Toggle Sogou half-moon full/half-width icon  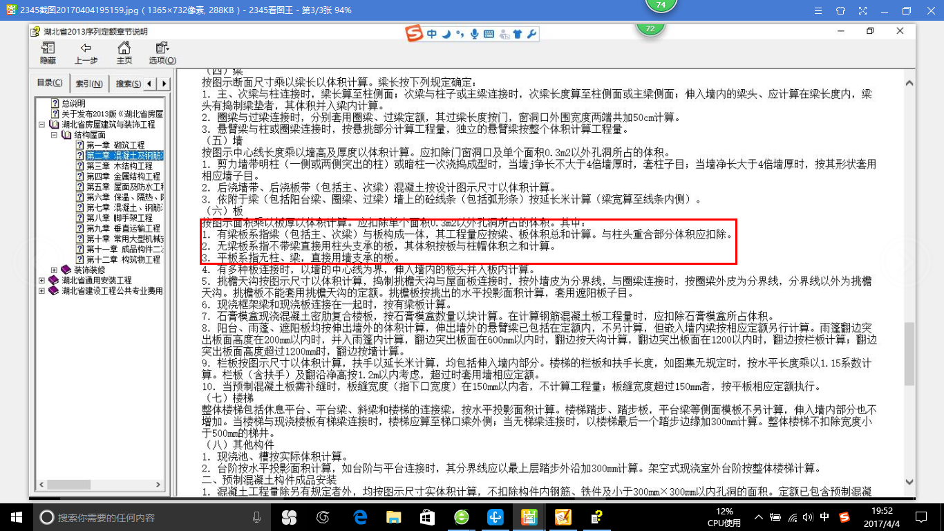(446, 34)
